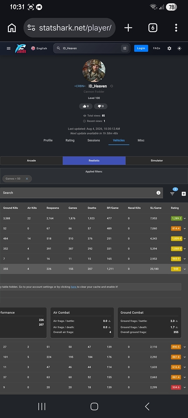
Task: Remove the Games > 50 filter chip
Action: (x=27, y=178)
